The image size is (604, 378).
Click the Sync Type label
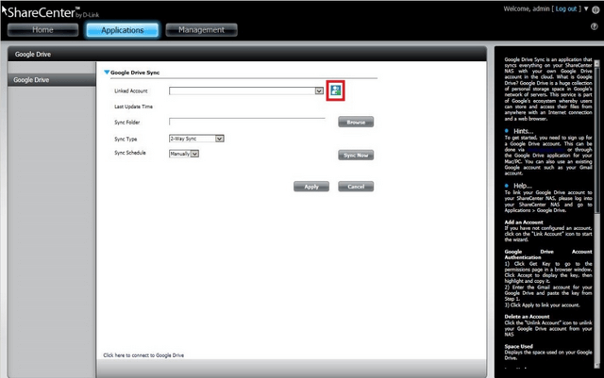tap(126, 139)
